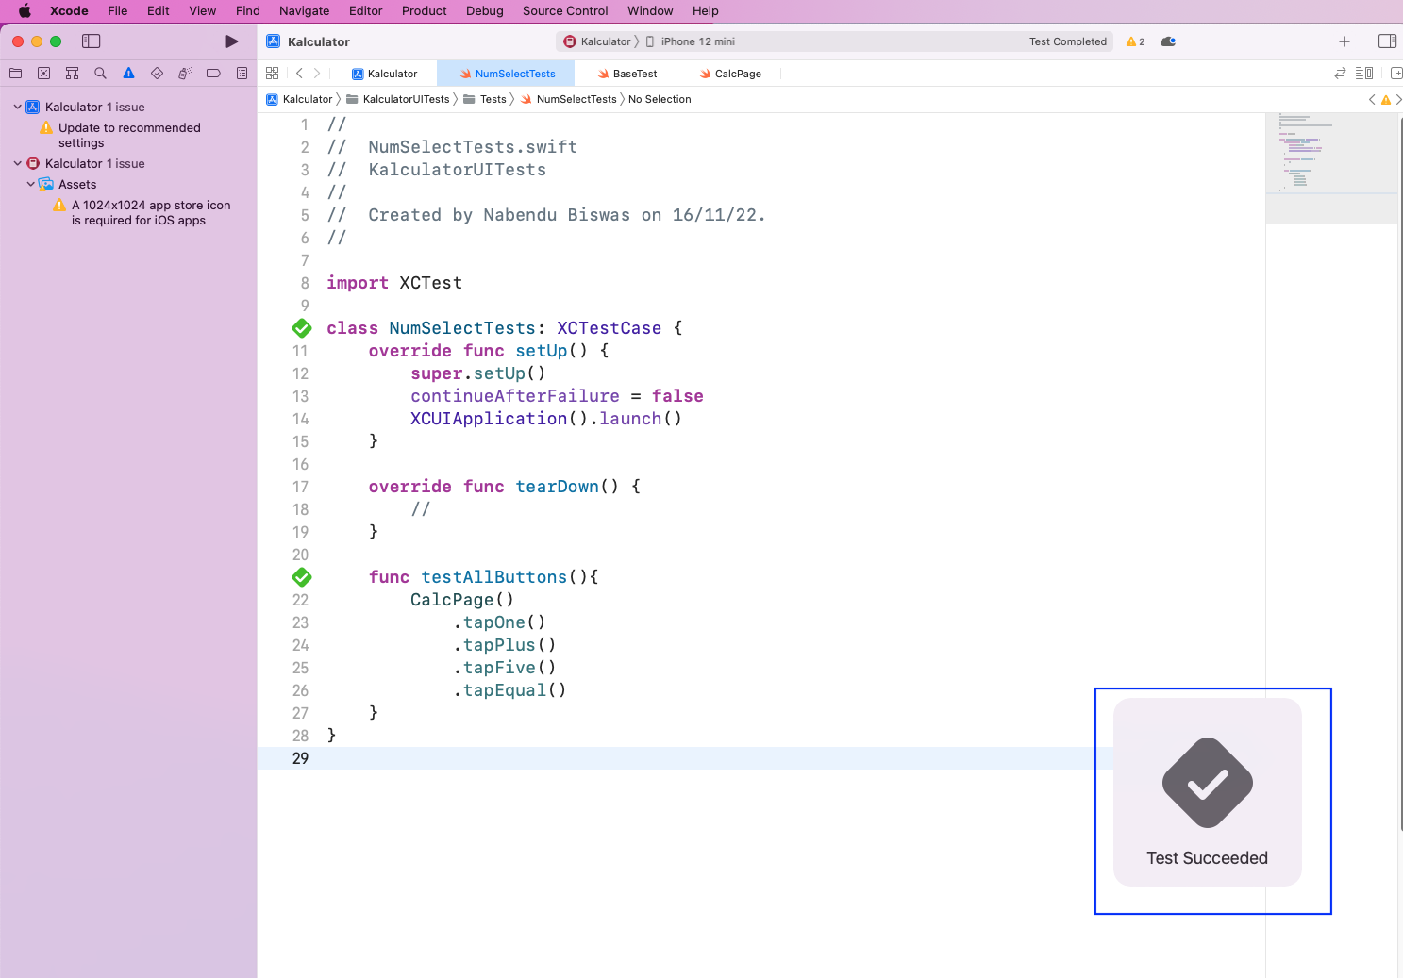
Task: Collapse the second Kalculator 1 issue group
Action: (17, 163)
